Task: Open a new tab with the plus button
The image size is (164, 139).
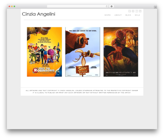Action: pyautogui.click(x=155, y=7)
